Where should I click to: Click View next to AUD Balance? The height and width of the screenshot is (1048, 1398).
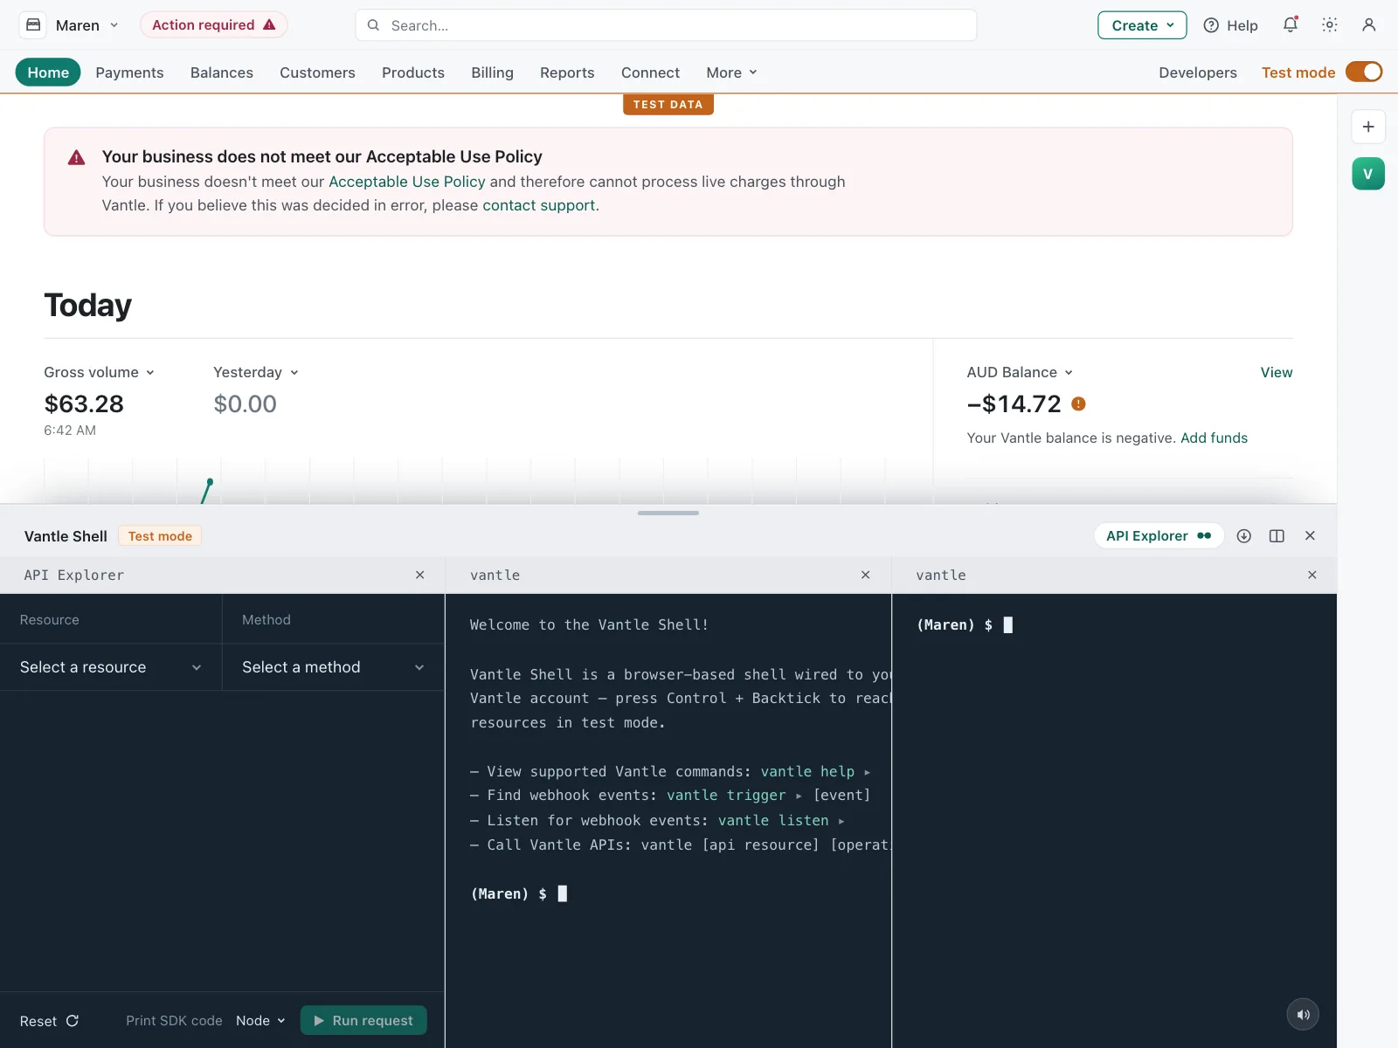[1276, 372]
